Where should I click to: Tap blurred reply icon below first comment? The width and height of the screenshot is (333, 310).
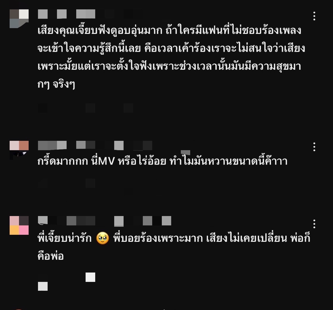pos(128,108)
